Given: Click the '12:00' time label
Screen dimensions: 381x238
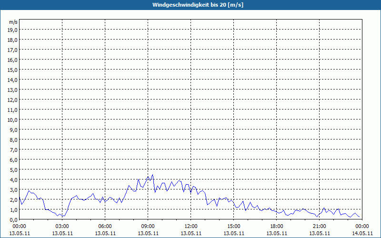Looking at the screenshot, I should click(191, 227).
